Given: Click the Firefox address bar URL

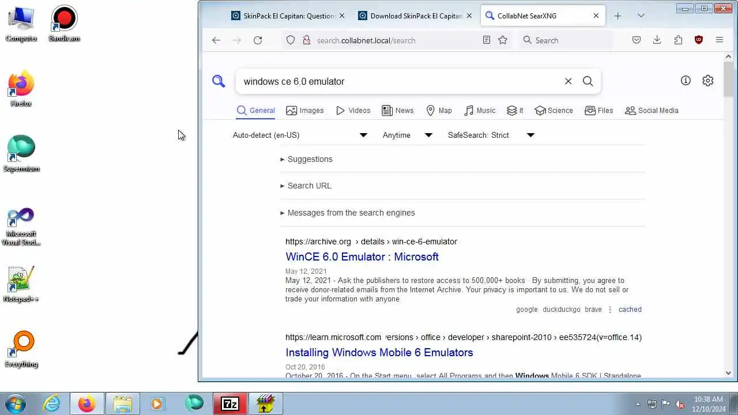Looking at the screenshot, I should tap(366, 40).
